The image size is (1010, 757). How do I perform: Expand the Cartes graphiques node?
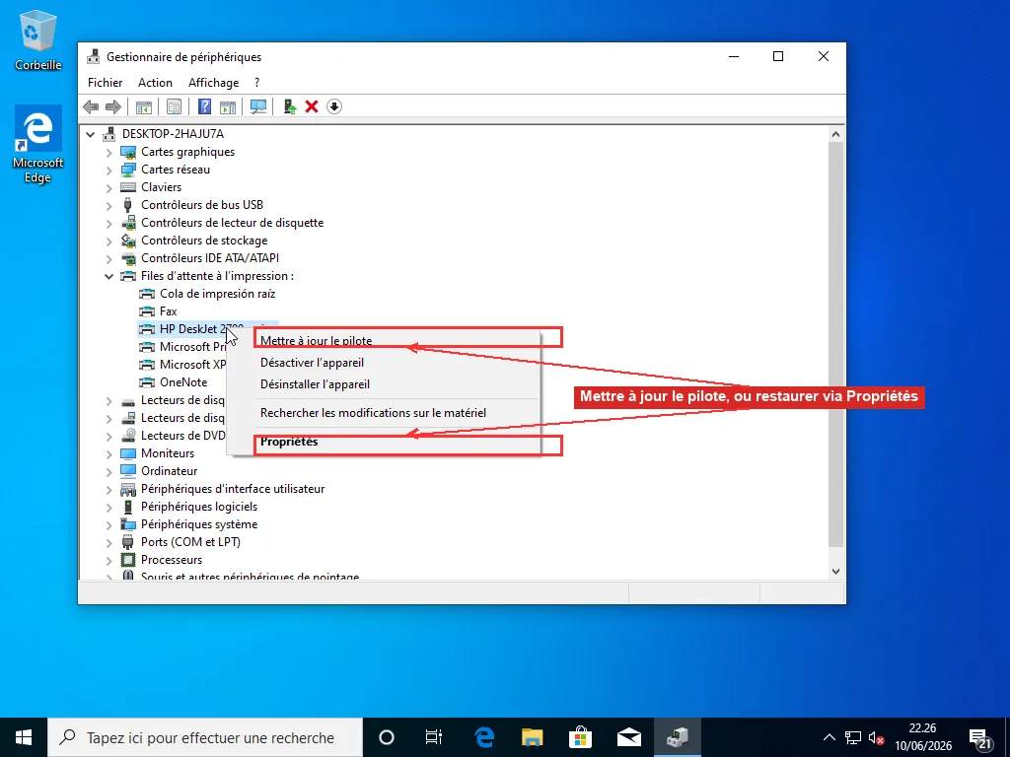tap(108, 153)
